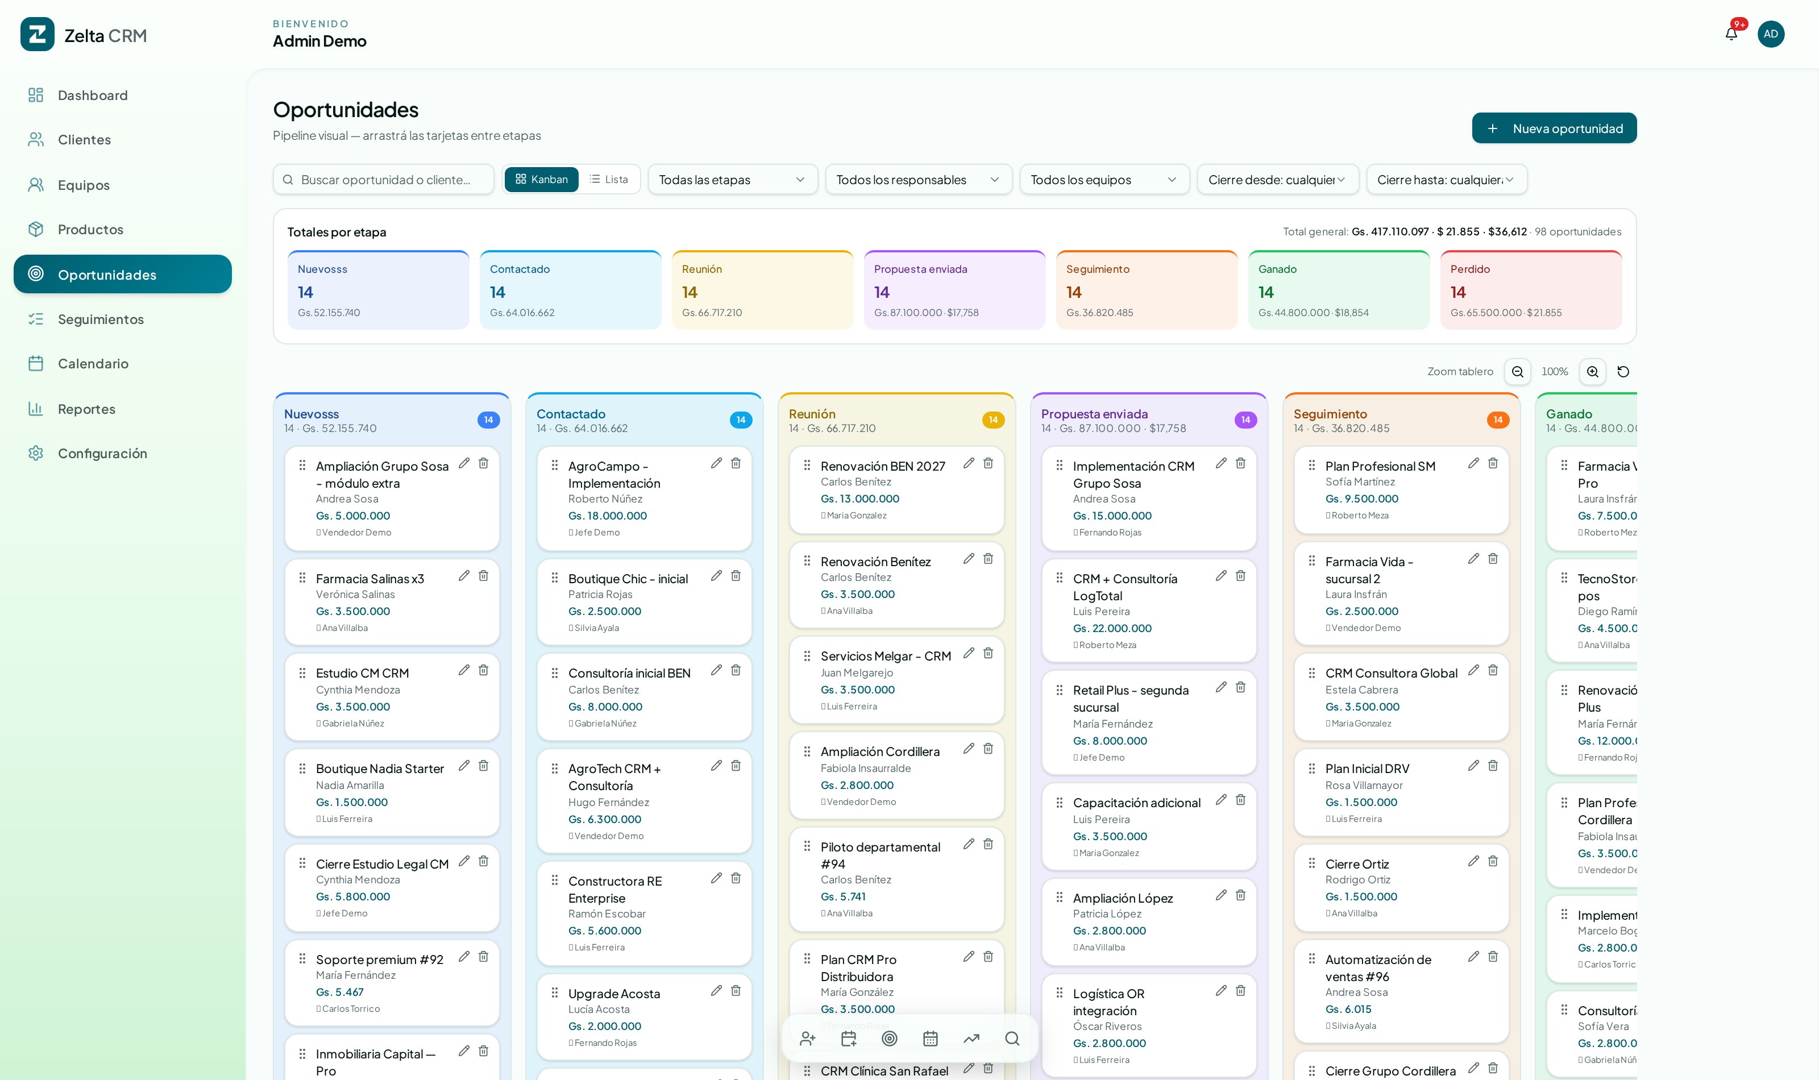Open Clientes section
The width and height of the screenshot is (1819, 1080).
tap(122, 140)
